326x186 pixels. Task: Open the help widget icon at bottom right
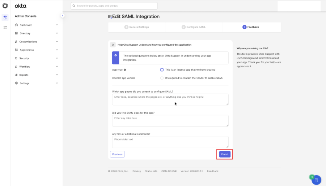(x=316, y=180)
